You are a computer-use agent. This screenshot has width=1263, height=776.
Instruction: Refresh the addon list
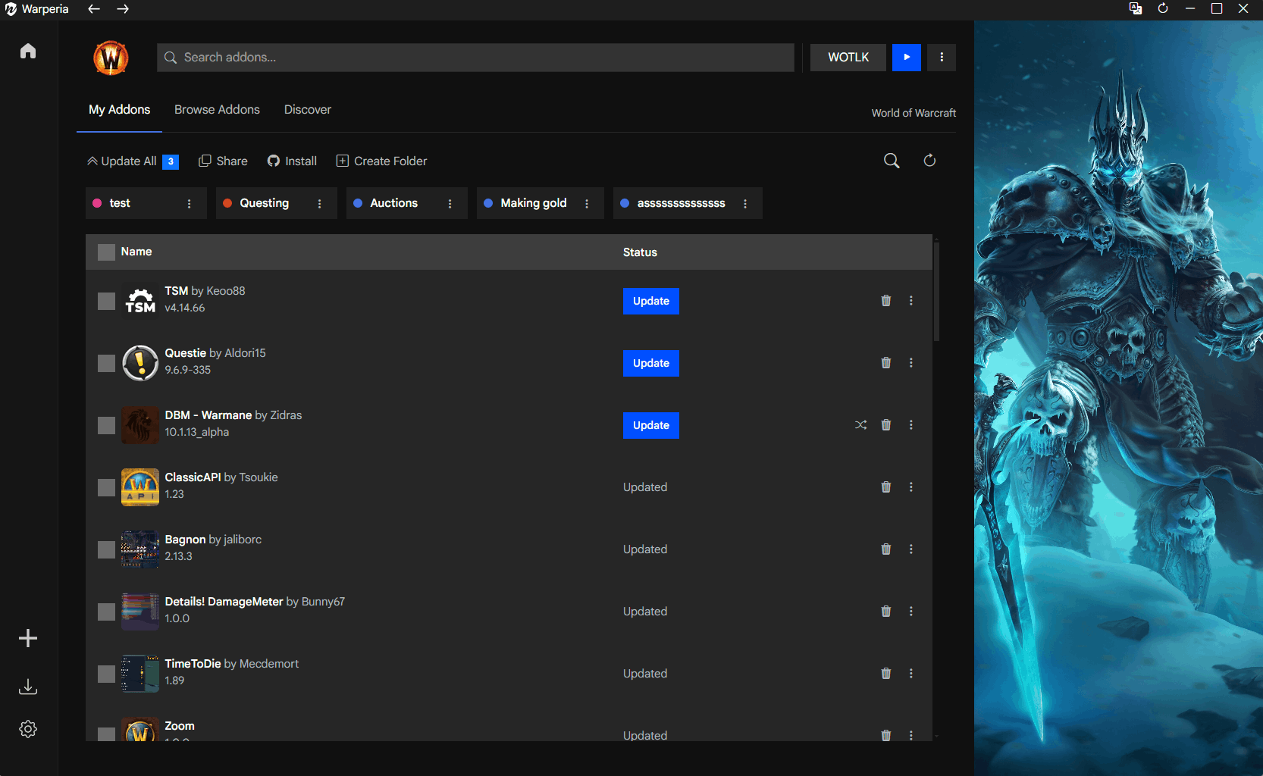tap(929, 161)
